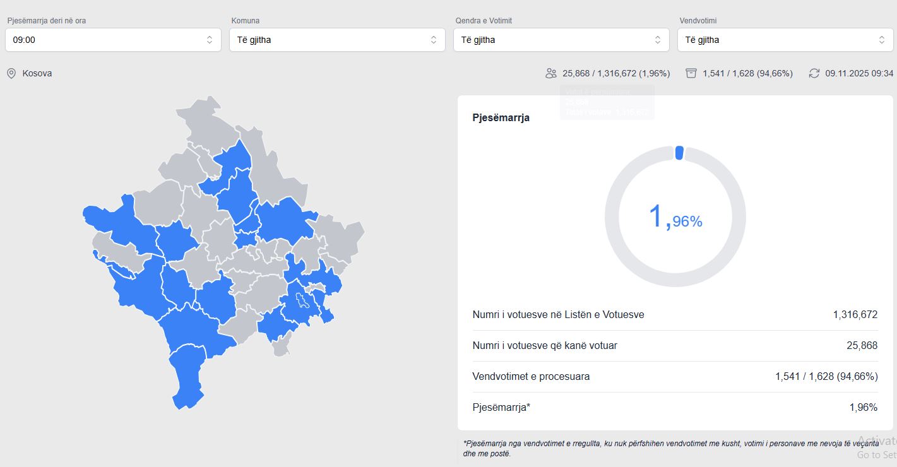Click the hour selector chevron arrows
Screen dimensions: 897x467
pyautogui.click(x=210, y=40)
